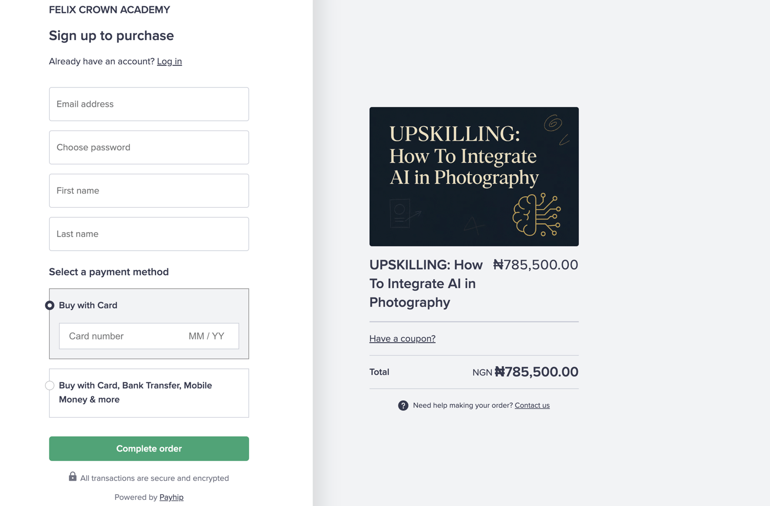Focus the First name input
Viewport: 770px width, 506px height.
click(149, 191)
